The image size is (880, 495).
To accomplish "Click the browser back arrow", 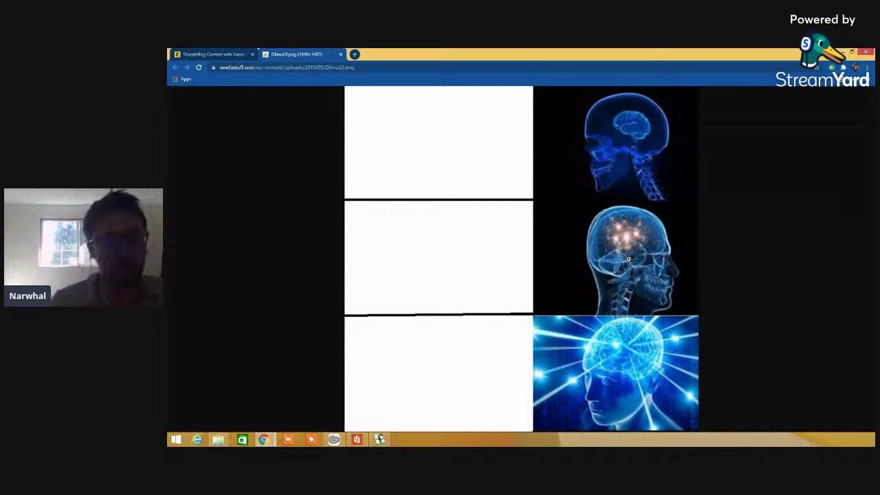I will pyautogui.click(x=175, y=67).
